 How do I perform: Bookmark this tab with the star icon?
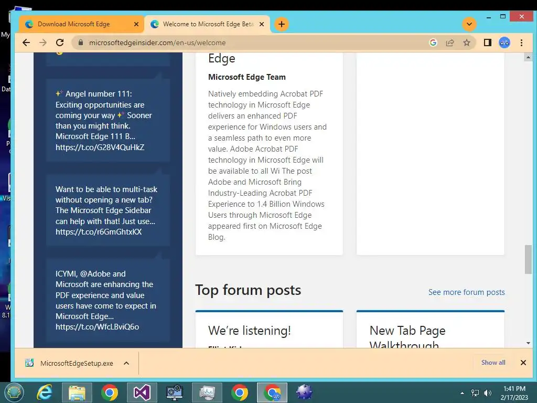click(466, 43)
